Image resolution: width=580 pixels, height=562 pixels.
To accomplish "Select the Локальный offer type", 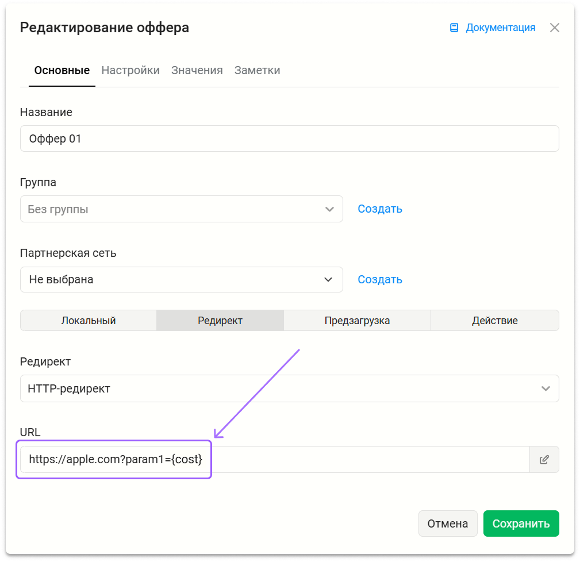I will pyautogui.click(x=89, y=321).
